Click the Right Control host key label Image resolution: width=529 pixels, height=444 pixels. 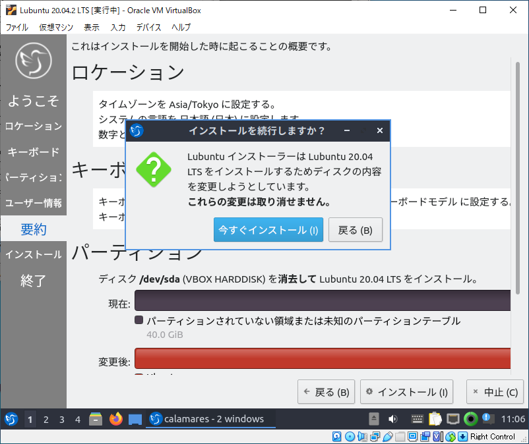coord(493,437)
